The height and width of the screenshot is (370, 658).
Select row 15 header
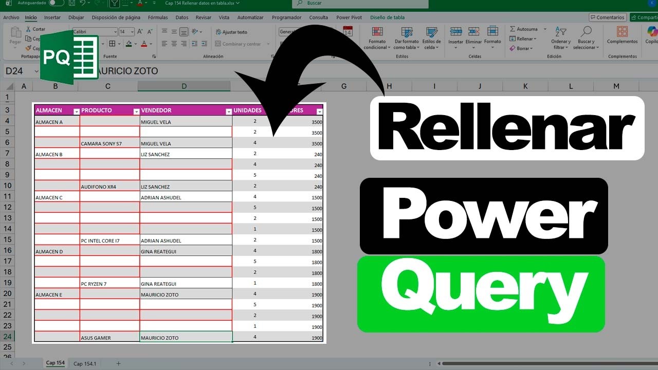(7, 240)
